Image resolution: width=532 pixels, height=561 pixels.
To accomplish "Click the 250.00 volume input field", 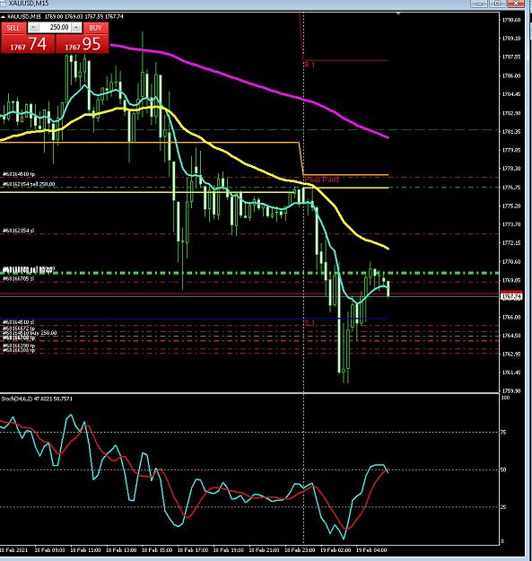I will [55, 28].
